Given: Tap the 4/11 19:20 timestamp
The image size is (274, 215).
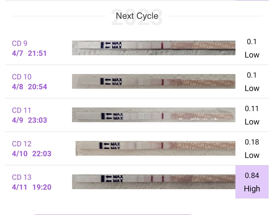Looking at the screenshot, I should [x=31, y=187].
